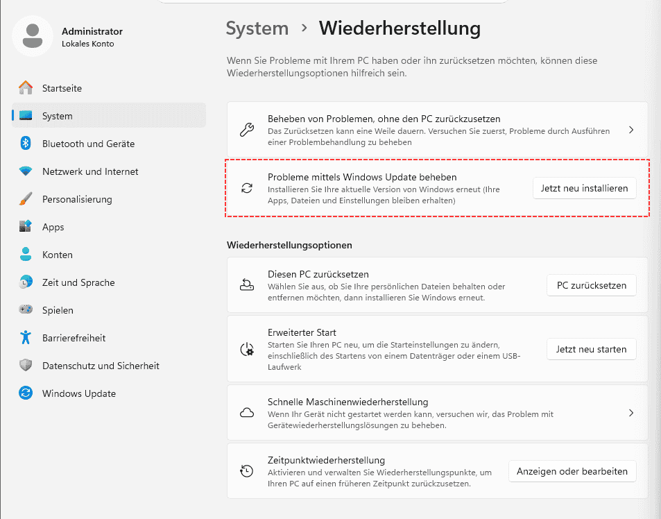
Task: Expand Beheben von Problemen chevron arrow
Action: pyautogui.click(x=631, y=130)
